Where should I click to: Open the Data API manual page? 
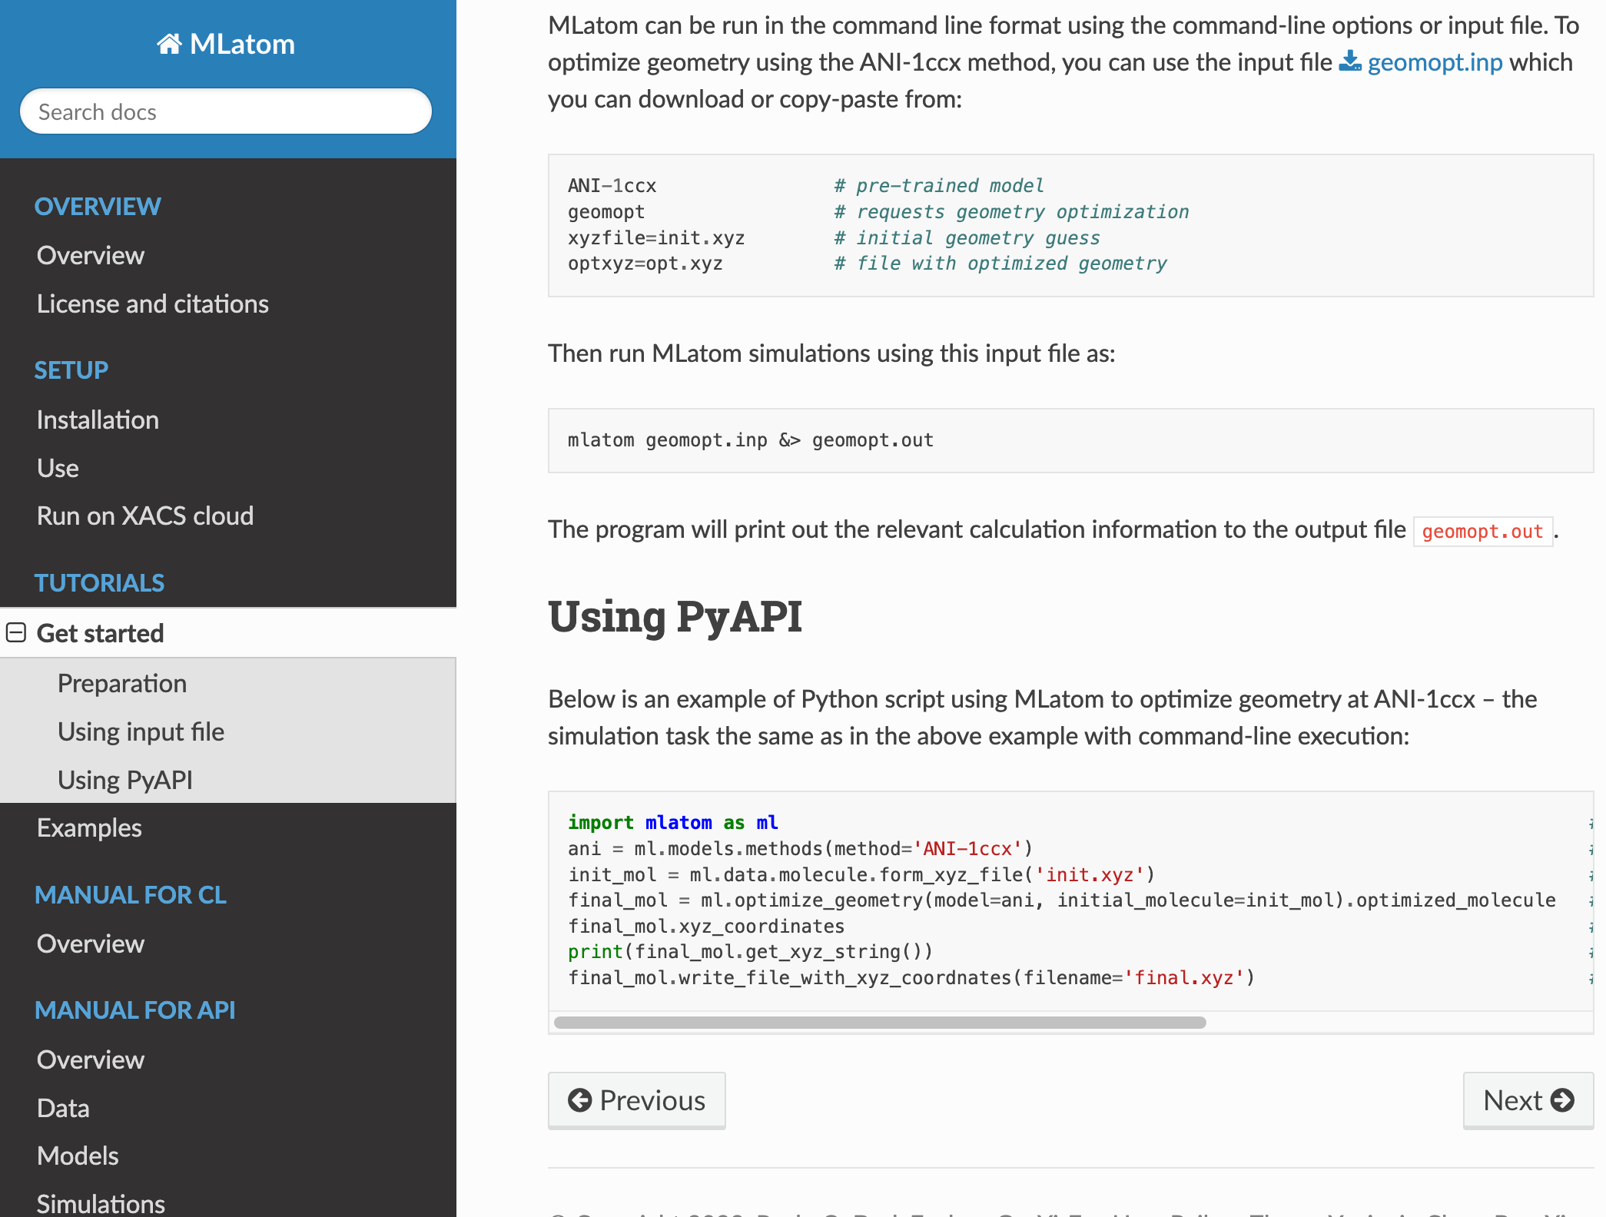pos(63,1108)
